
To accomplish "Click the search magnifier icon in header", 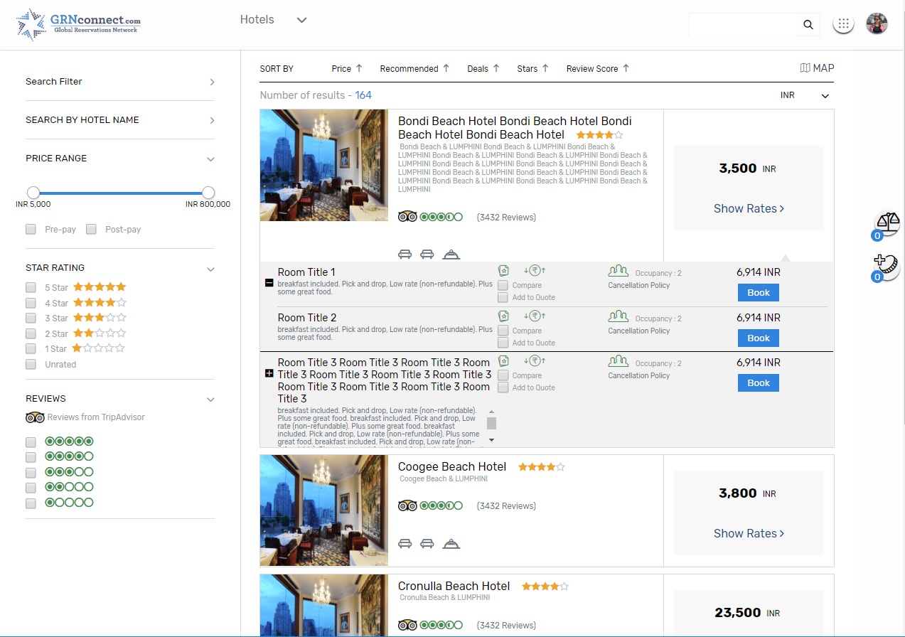I will pos(808,25).
